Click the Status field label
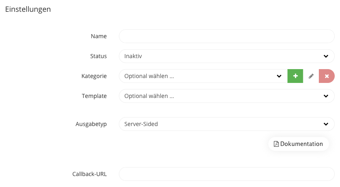 (98, 56)
